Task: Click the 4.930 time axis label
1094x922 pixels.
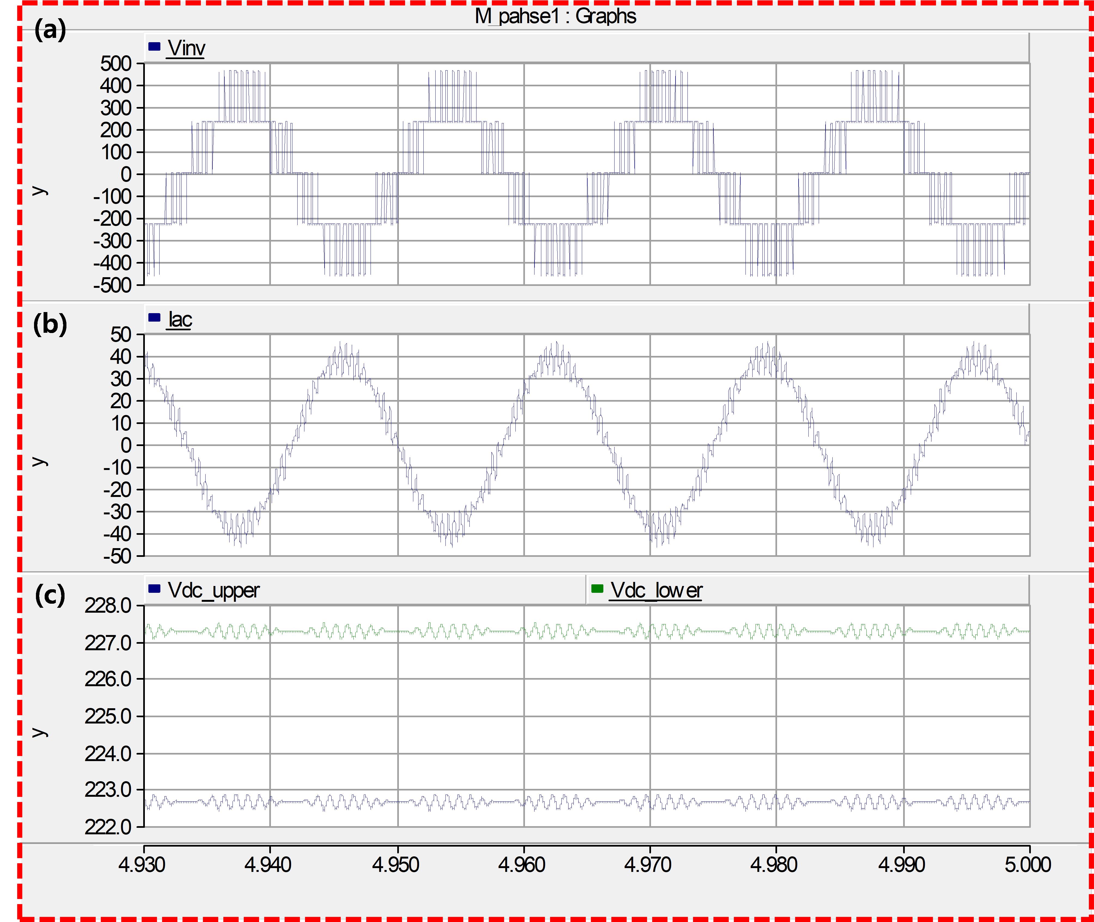Action: pyautogui.click(x=142, y=865)
